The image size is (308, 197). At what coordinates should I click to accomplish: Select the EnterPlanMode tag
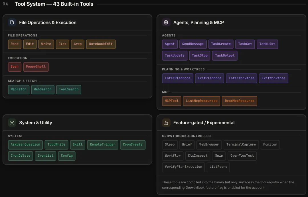tap(177, 78)
